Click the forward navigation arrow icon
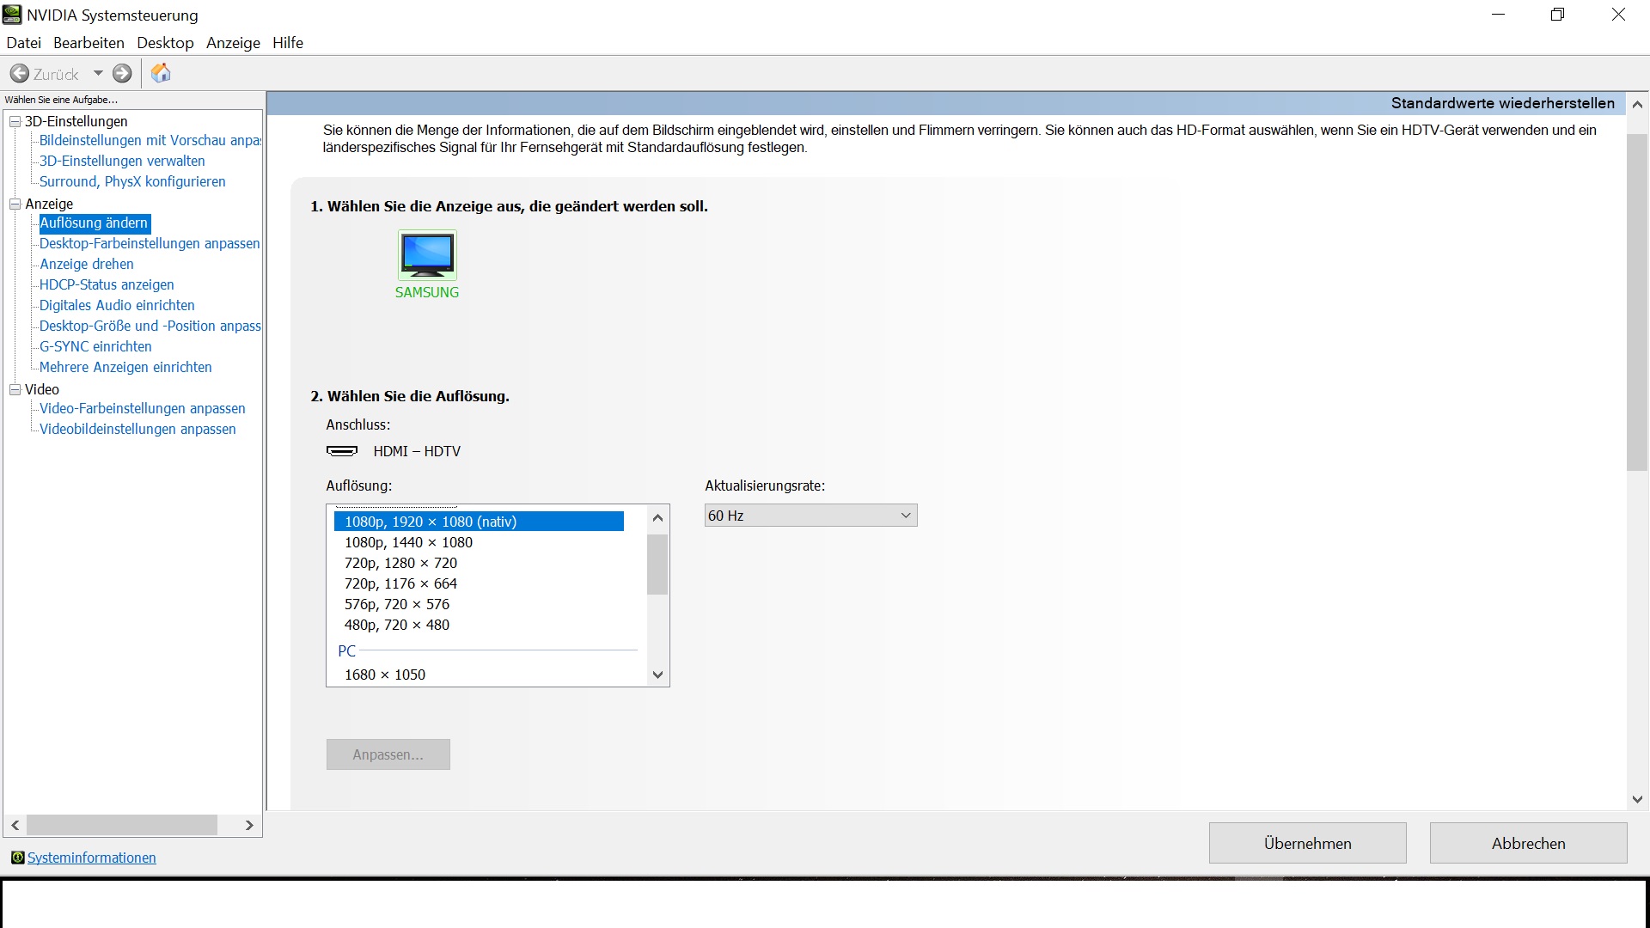 123,74
